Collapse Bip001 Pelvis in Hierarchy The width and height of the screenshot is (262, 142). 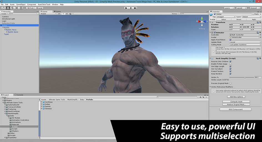click(5, 30)
